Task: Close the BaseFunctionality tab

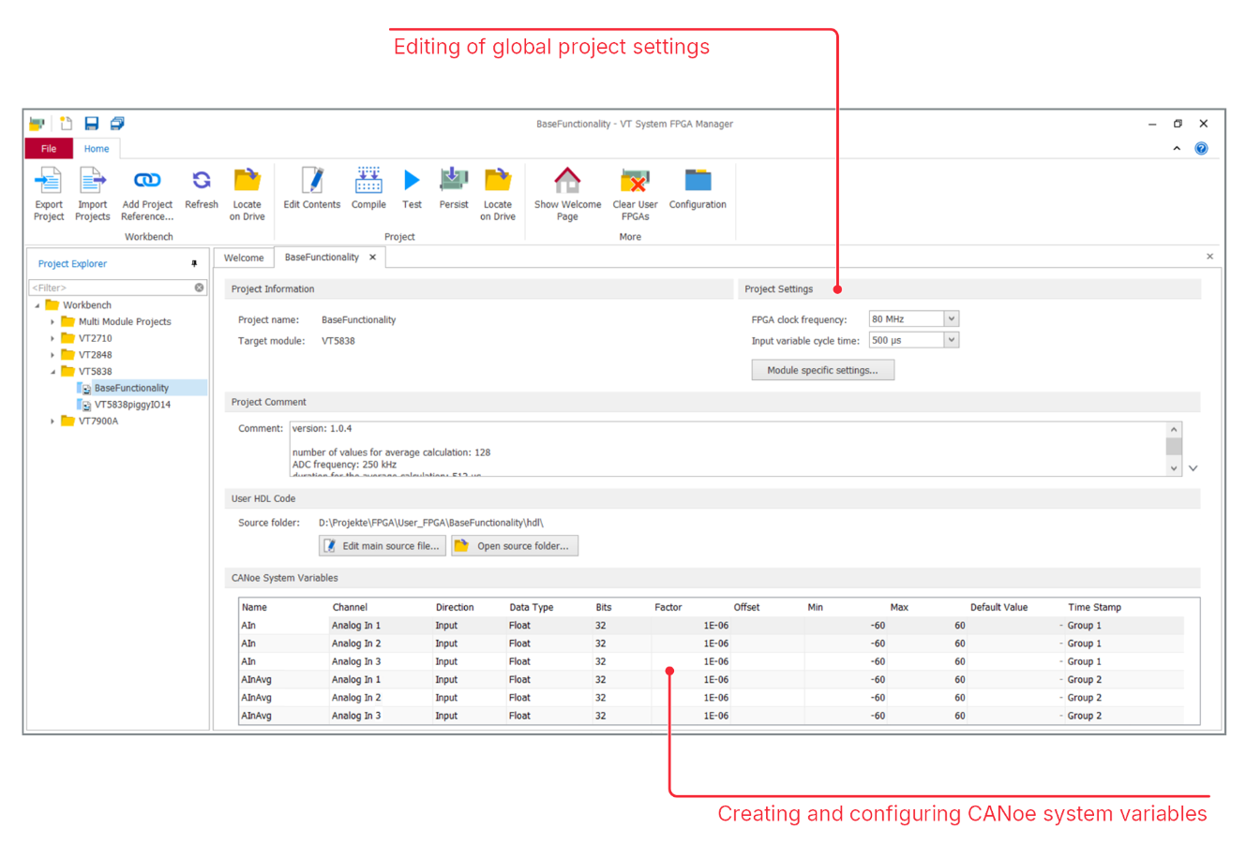Action: pos(373,257)
